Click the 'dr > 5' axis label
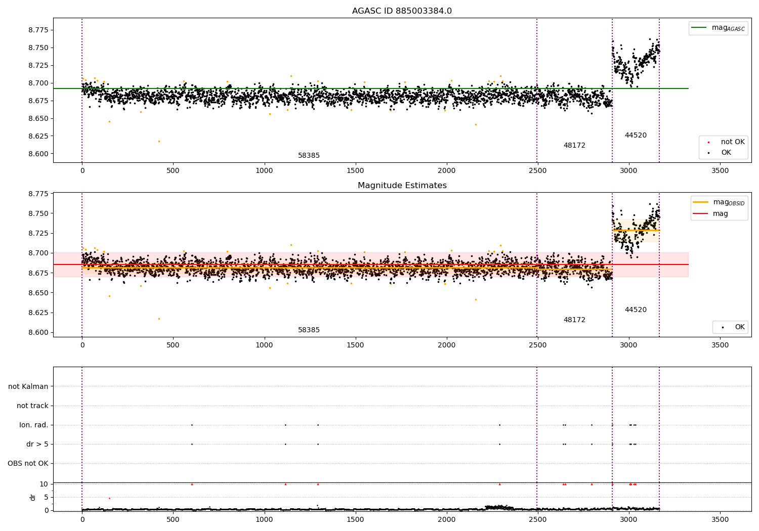Viewport: 759px width, 531px height. pyautogui.click(x=37, y=444)
